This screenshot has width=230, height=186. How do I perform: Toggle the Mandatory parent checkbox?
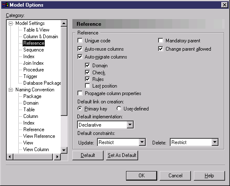point(161,41)
